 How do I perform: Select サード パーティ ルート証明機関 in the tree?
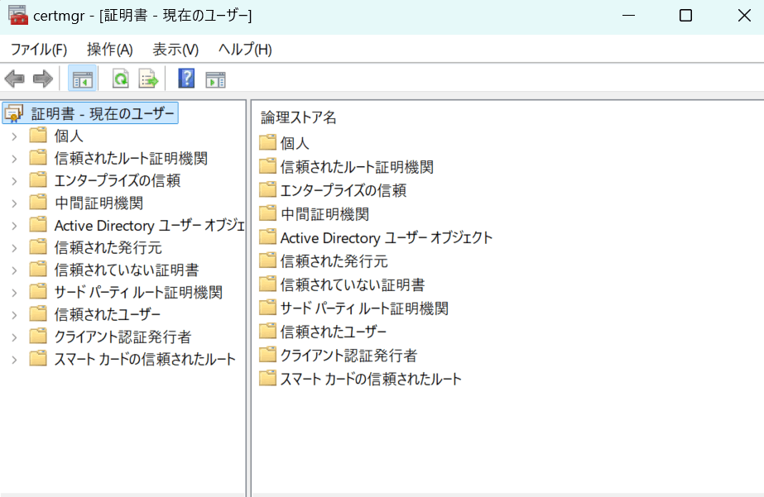138,292
